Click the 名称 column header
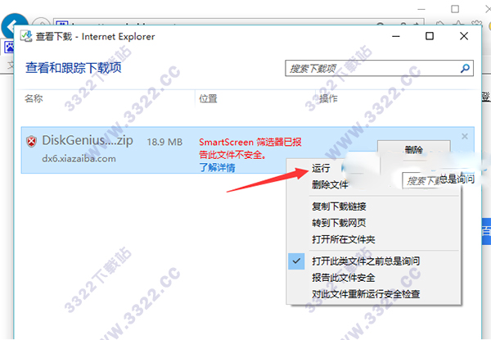The width and height of the screenshot is (491, 340). [x=34, y=98]
